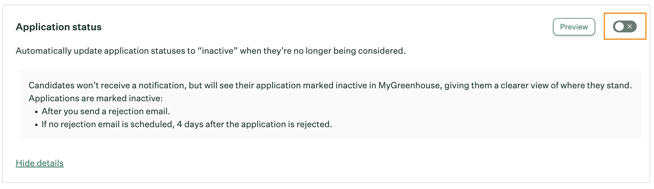Click the "After you send a rejection email" bullet text
Image resolution: width=654 pixels, height=189 pixels.
point(106,111)
